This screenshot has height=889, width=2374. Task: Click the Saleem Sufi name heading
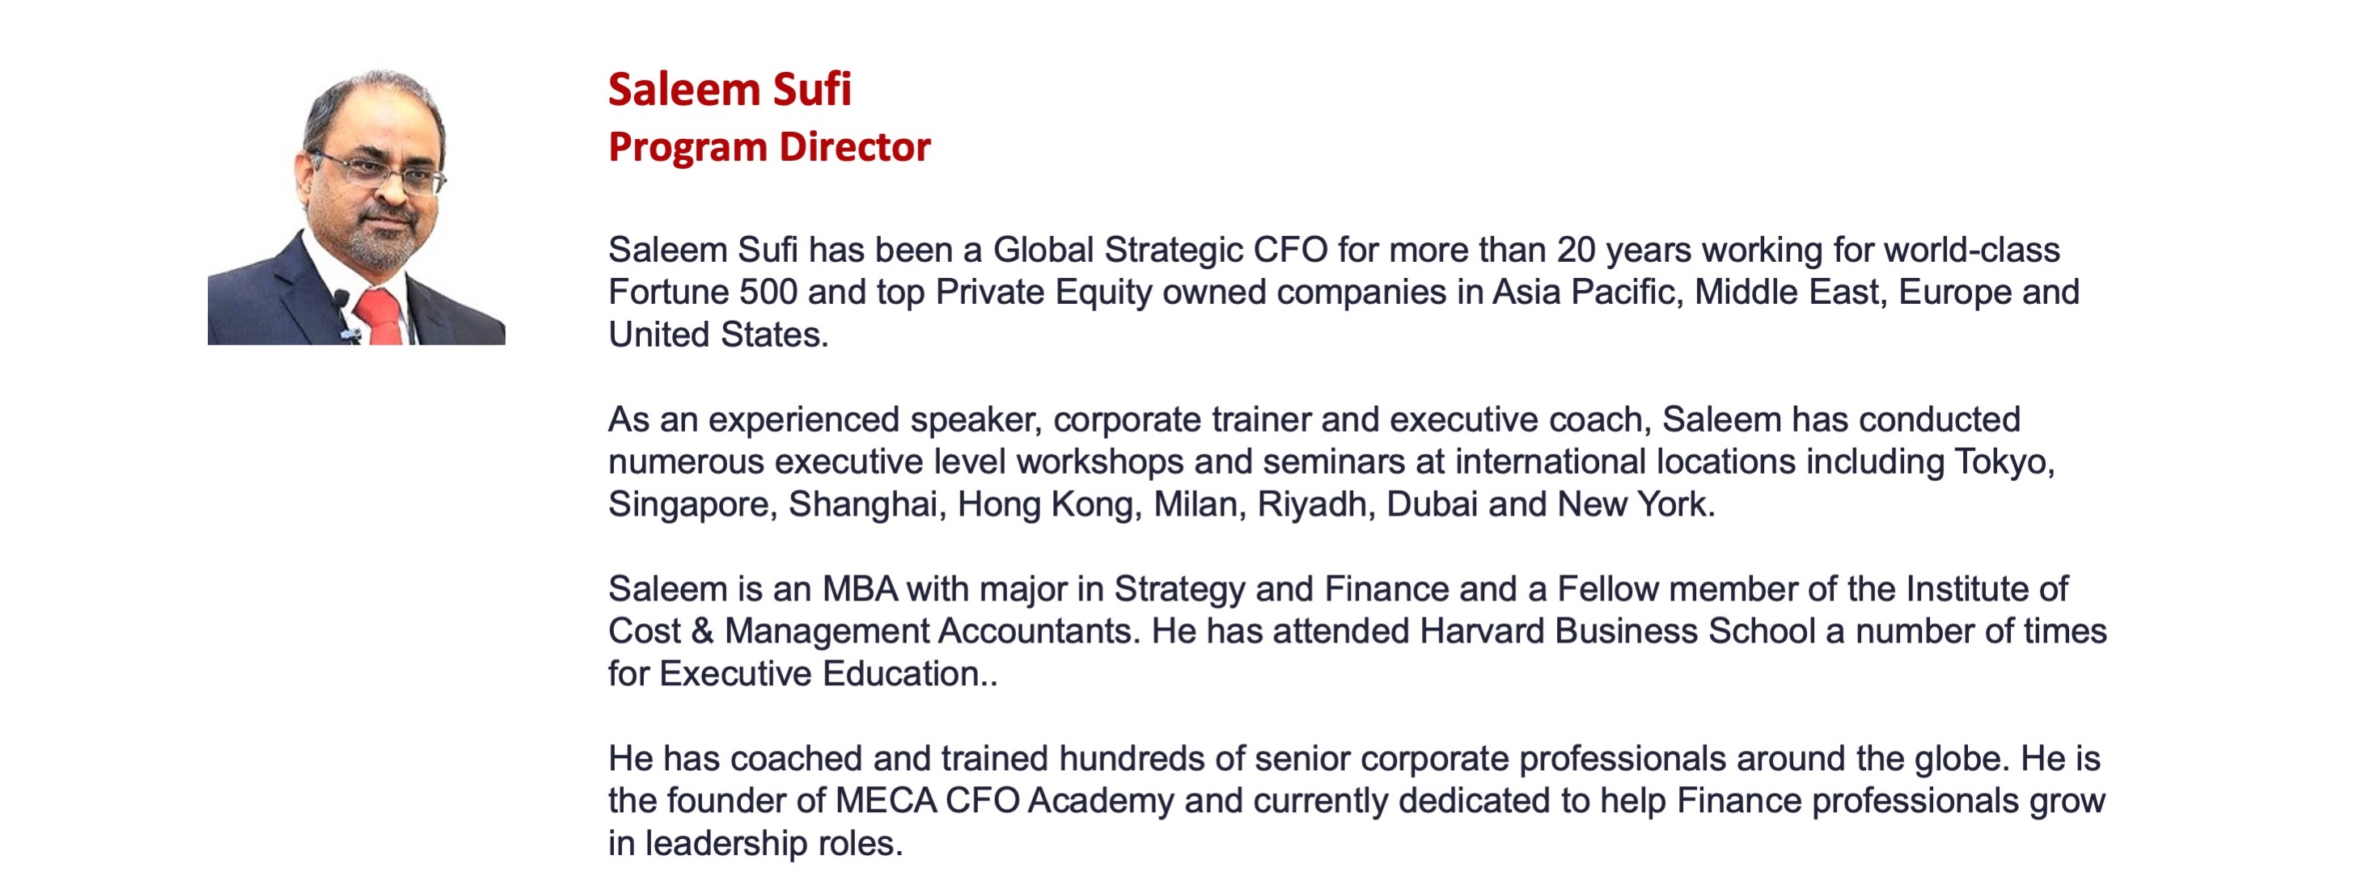[x=729, y=90]
